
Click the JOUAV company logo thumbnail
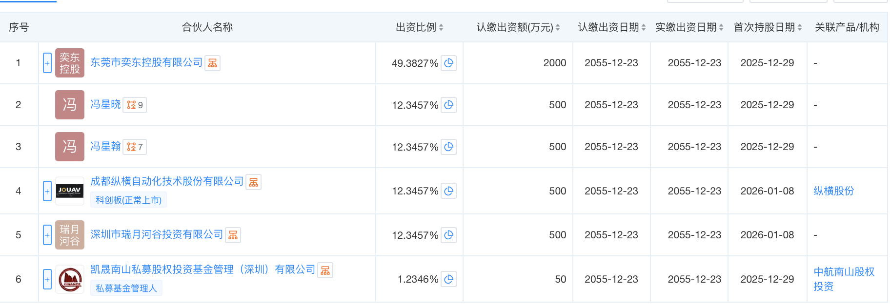tap(70, 191)
